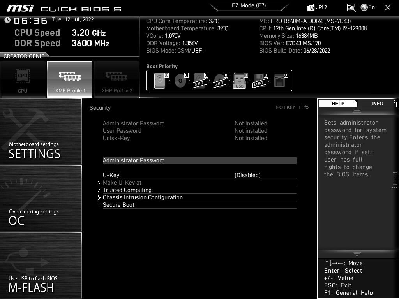Toggle XMP Profile 2

coord(117,79)
